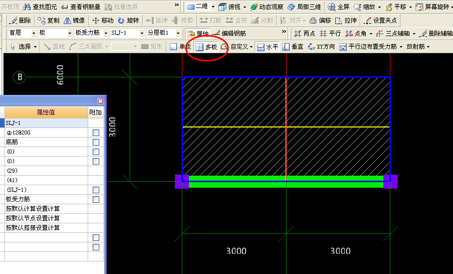Select the 按默认节点设置计算 row

pyautogui.click(x=46, y=218)
